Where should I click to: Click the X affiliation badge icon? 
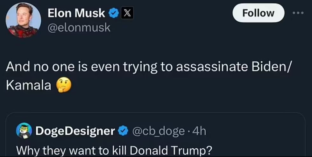(127, 13)
